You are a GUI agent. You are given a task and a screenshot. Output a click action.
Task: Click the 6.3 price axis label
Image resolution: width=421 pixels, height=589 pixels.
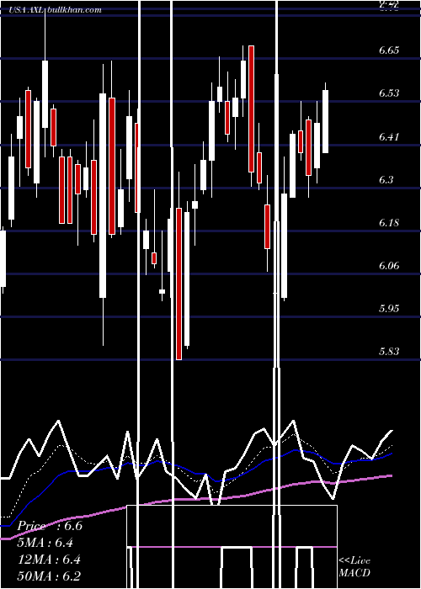point(386,179)
